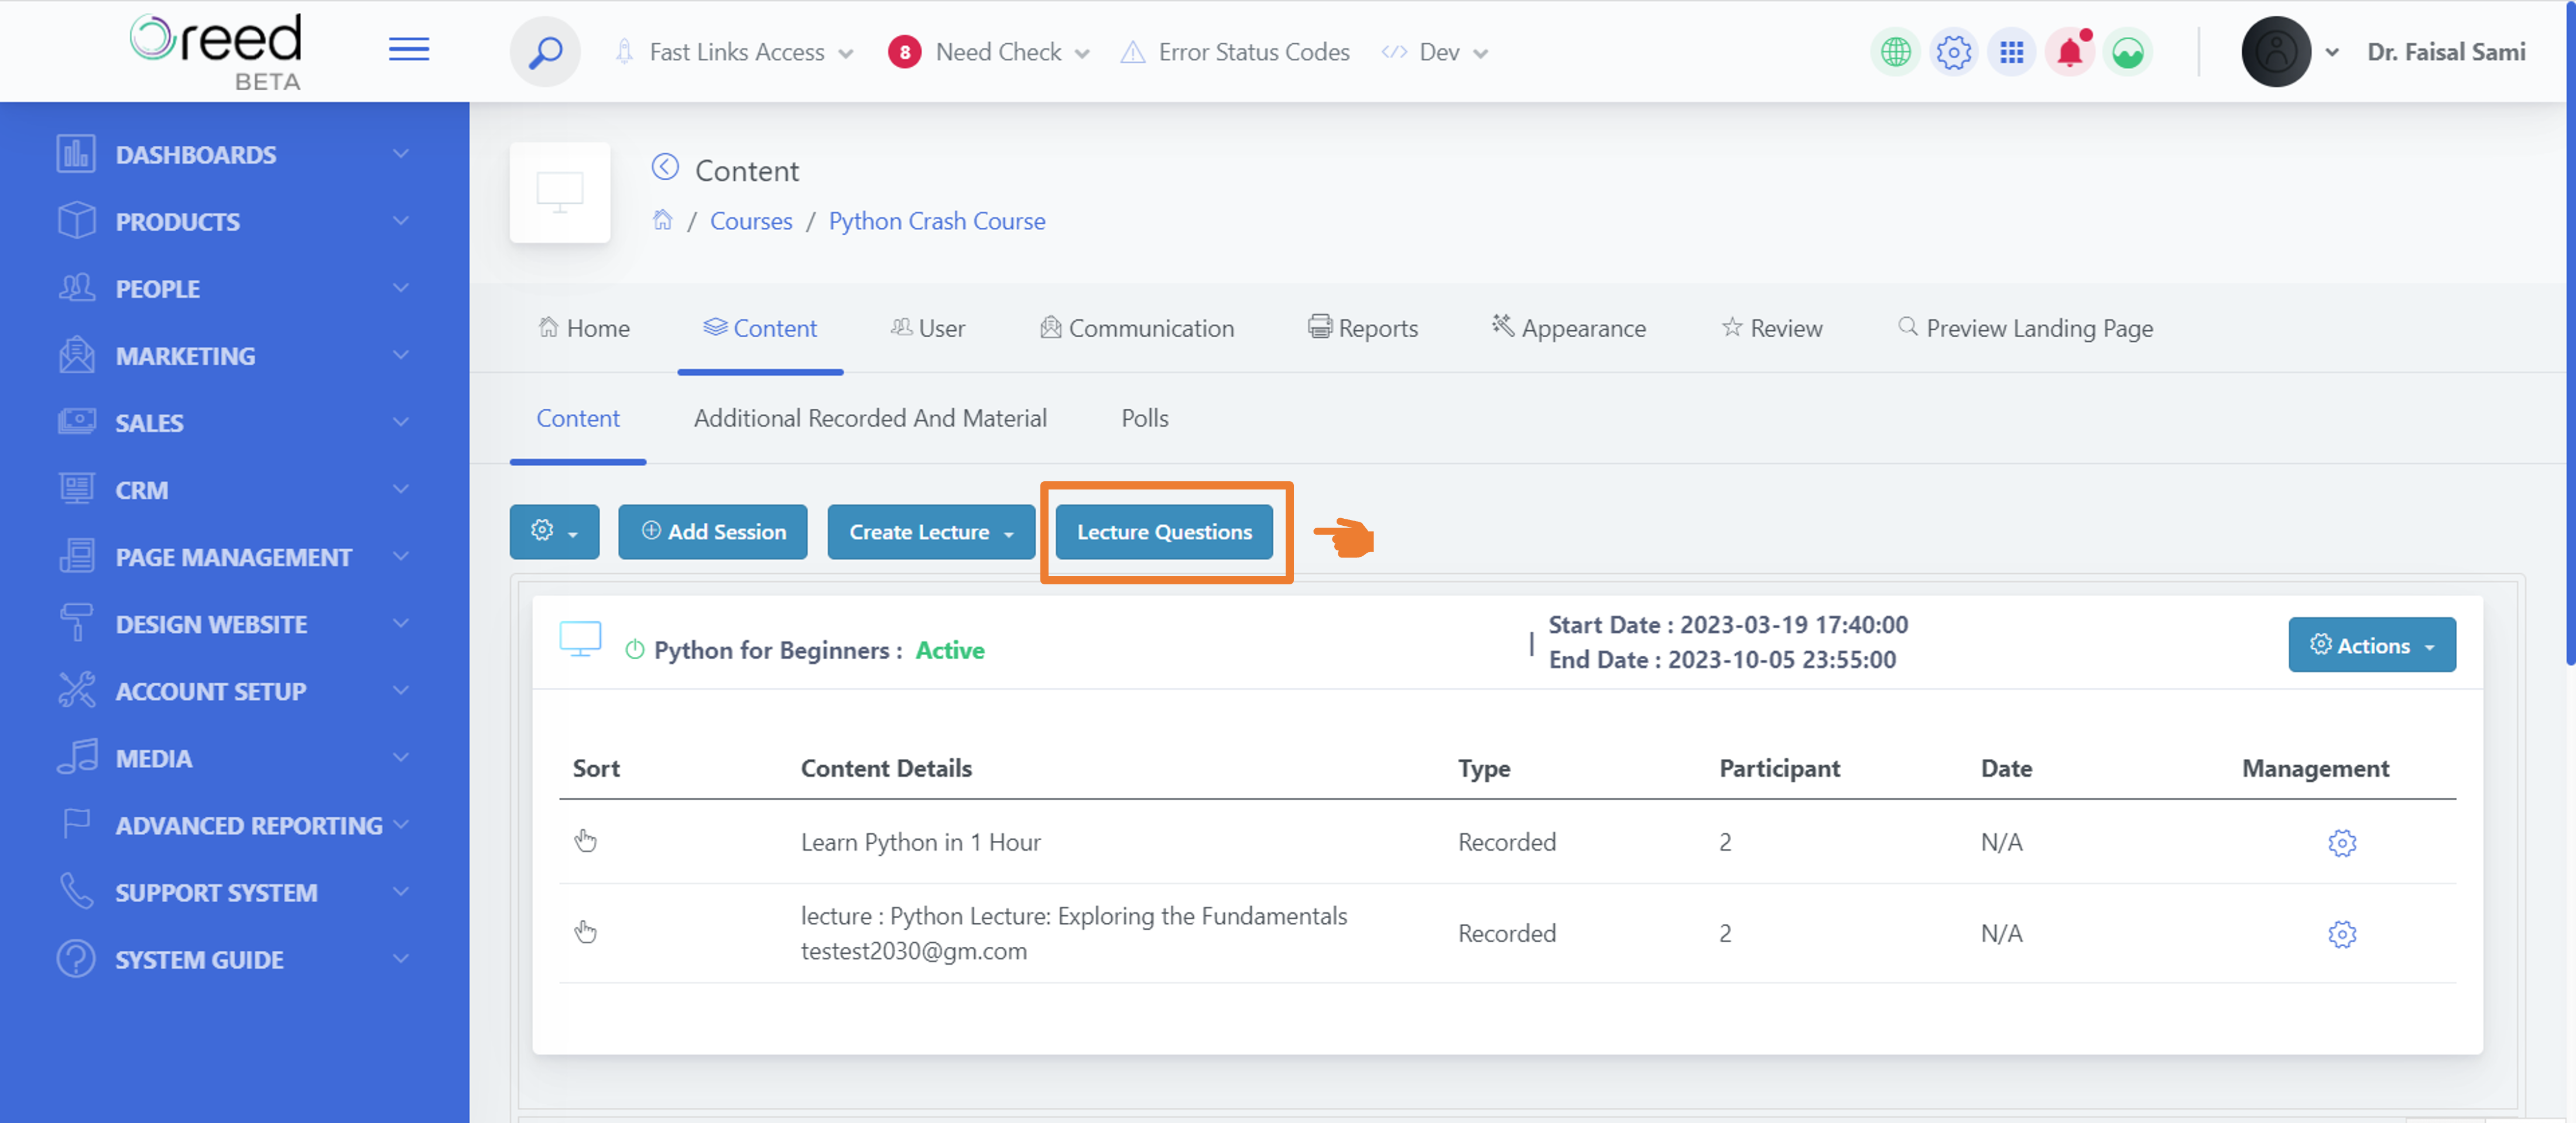
Task: Click the Sales money icon in sidebar
Action: point(76,422)
